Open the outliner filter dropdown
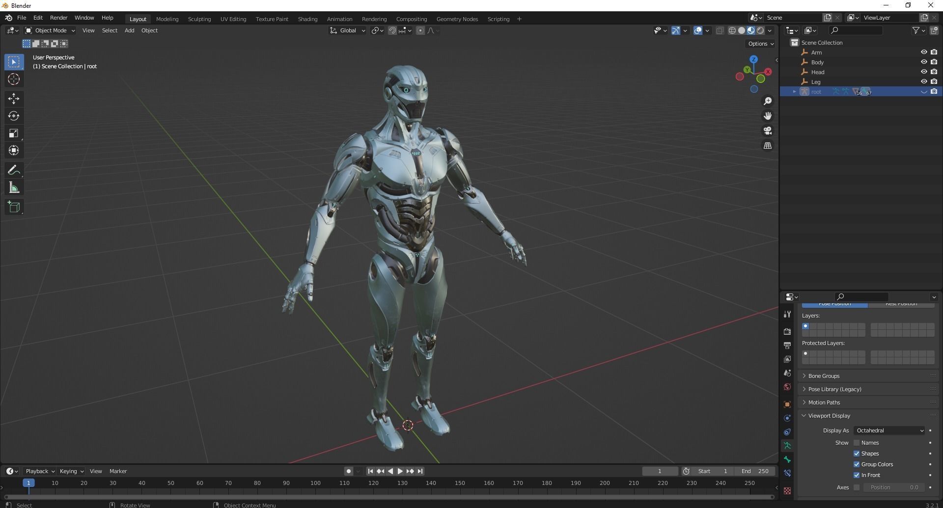The image size is (943, 508). point(918,30)
